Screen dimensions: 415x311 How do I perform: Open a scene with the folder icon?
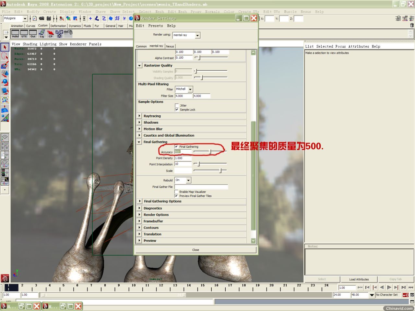(41, 18)
